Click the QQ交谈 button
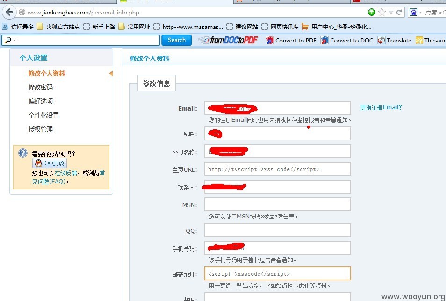The height and width of the screenshot is (301, 446). pyautogui.click(x=50, y=163)
